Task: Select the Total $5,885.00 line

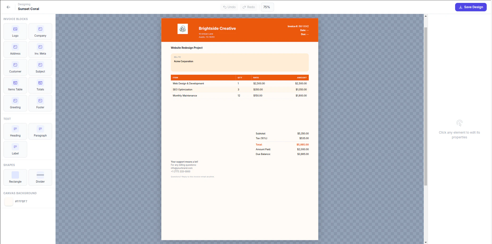Action: click(282, 145)
